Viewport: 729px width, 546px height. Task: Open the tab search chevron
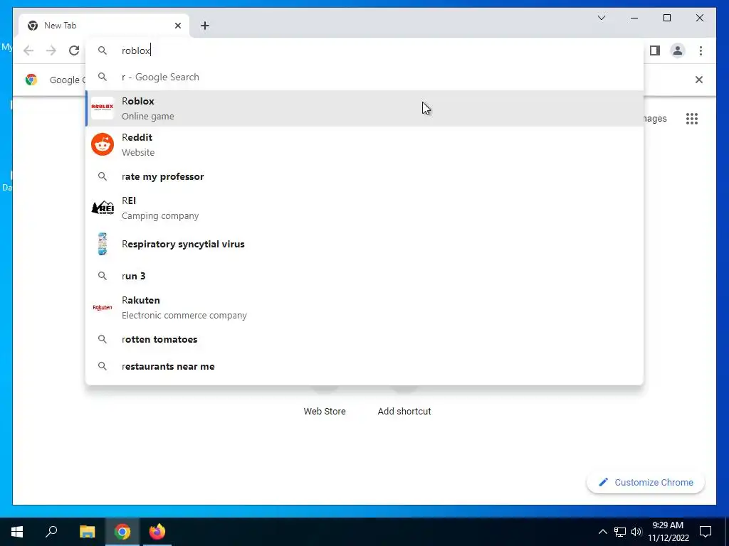pyautogui.click(x=602, y=18)
